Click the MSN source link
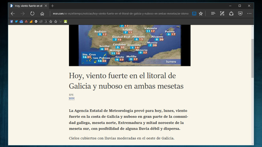Viewport: 262px width, 147px height. point(71,98)
